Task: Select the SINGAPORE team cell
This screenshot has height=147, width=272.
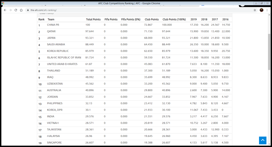Action: pyautogui.click(x=54, y=143)
